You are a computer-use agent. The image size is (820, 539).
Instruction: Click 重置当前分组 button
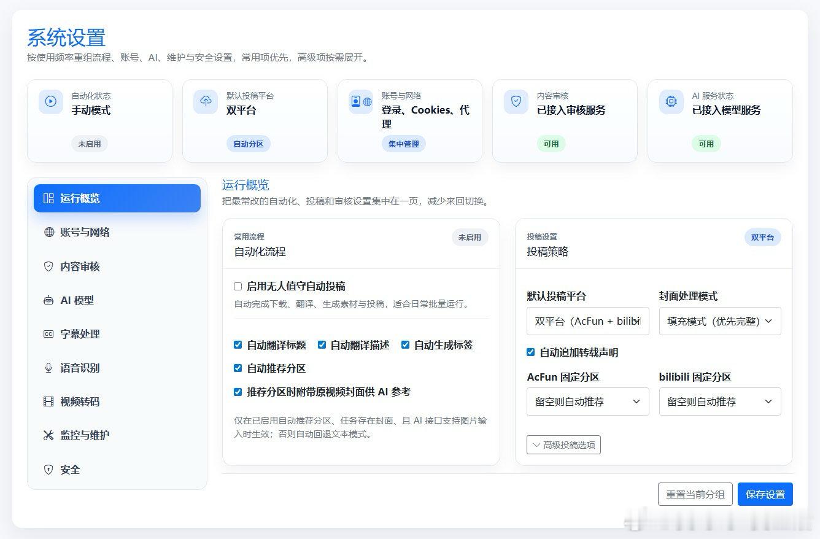pyautogui.click(x=695, y=494)
